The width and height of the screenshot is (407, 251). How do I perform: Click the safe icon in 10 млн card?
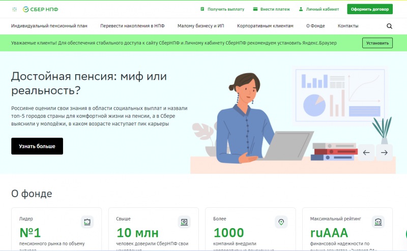tap(184, 222)
